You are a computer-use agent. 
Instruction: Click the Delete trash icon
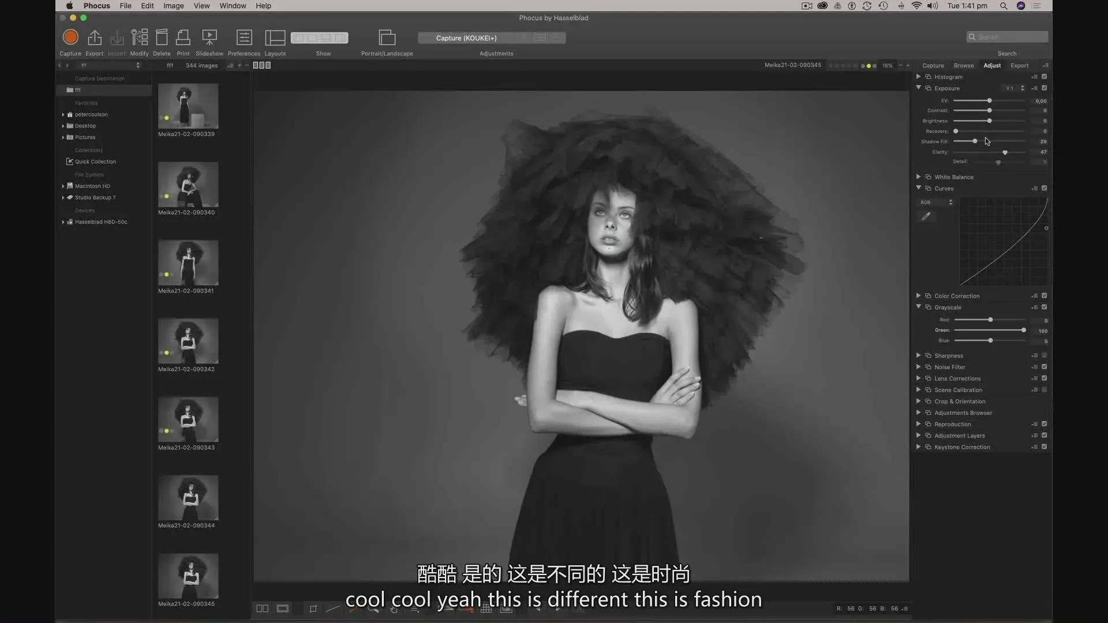(162, 37)
